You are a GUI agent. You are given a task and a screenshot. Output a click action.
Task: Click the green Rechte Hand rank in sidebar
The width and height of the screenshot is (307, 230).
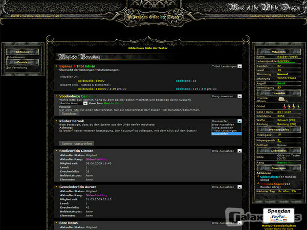286,163
